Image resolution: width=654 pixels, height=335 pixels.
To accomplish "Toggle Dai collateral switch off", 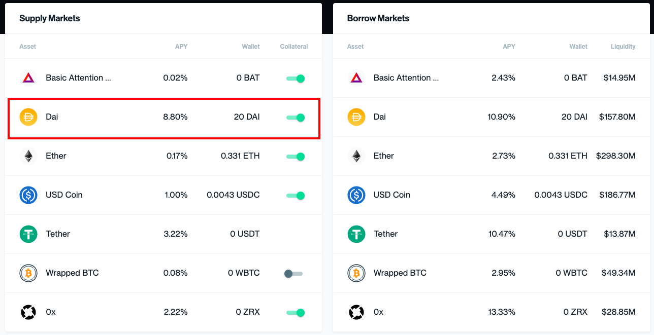I will 295,118.
